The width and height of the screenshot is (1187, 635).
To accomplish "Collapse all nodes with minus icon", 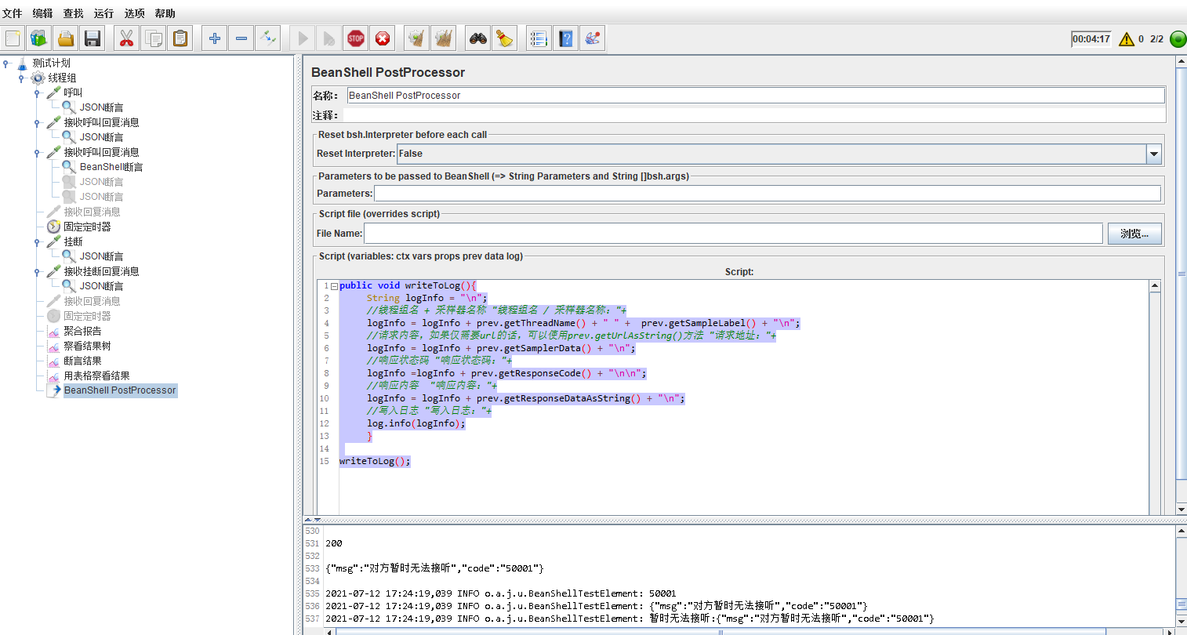I will coord(241,38).
